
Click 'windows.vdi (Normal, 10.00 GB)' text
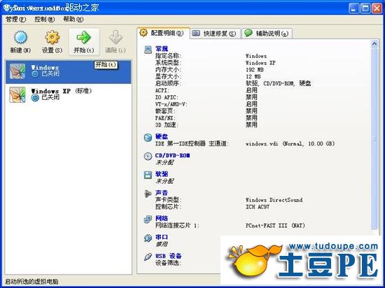click(x=290, y=143)
